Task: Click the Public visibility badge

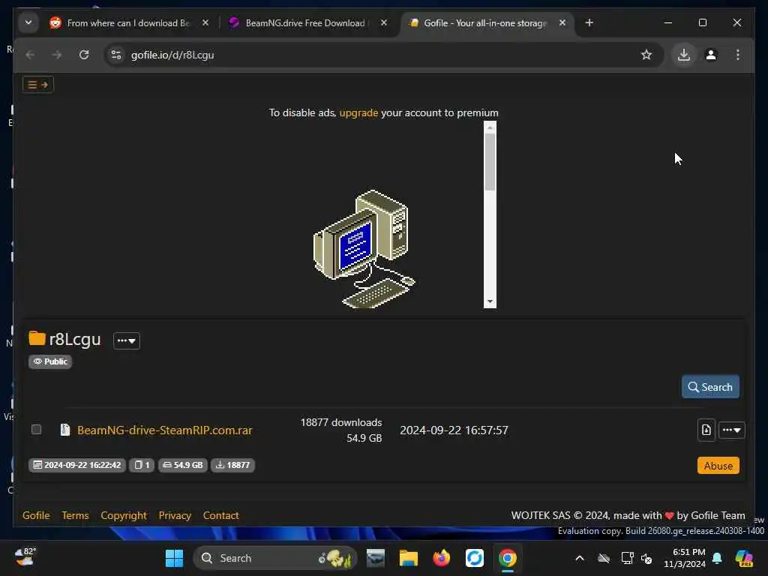Action: click(50, 361)
